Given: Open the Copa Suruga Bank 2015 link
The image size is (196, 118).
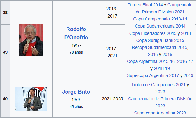Looking at the screenshot, I should coord(160,40).
